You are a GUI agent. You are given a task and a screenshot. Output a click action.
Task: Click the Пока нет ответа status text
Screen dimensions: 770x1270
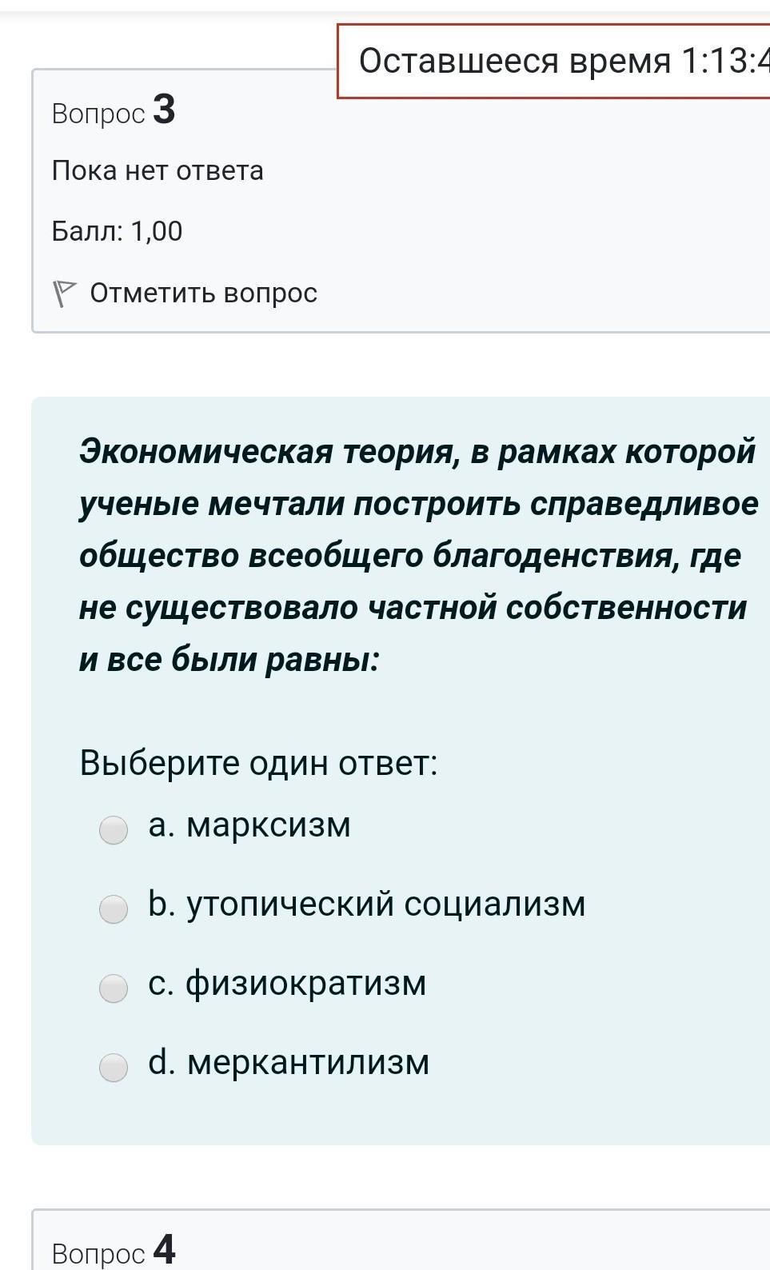tap(158, 170)
